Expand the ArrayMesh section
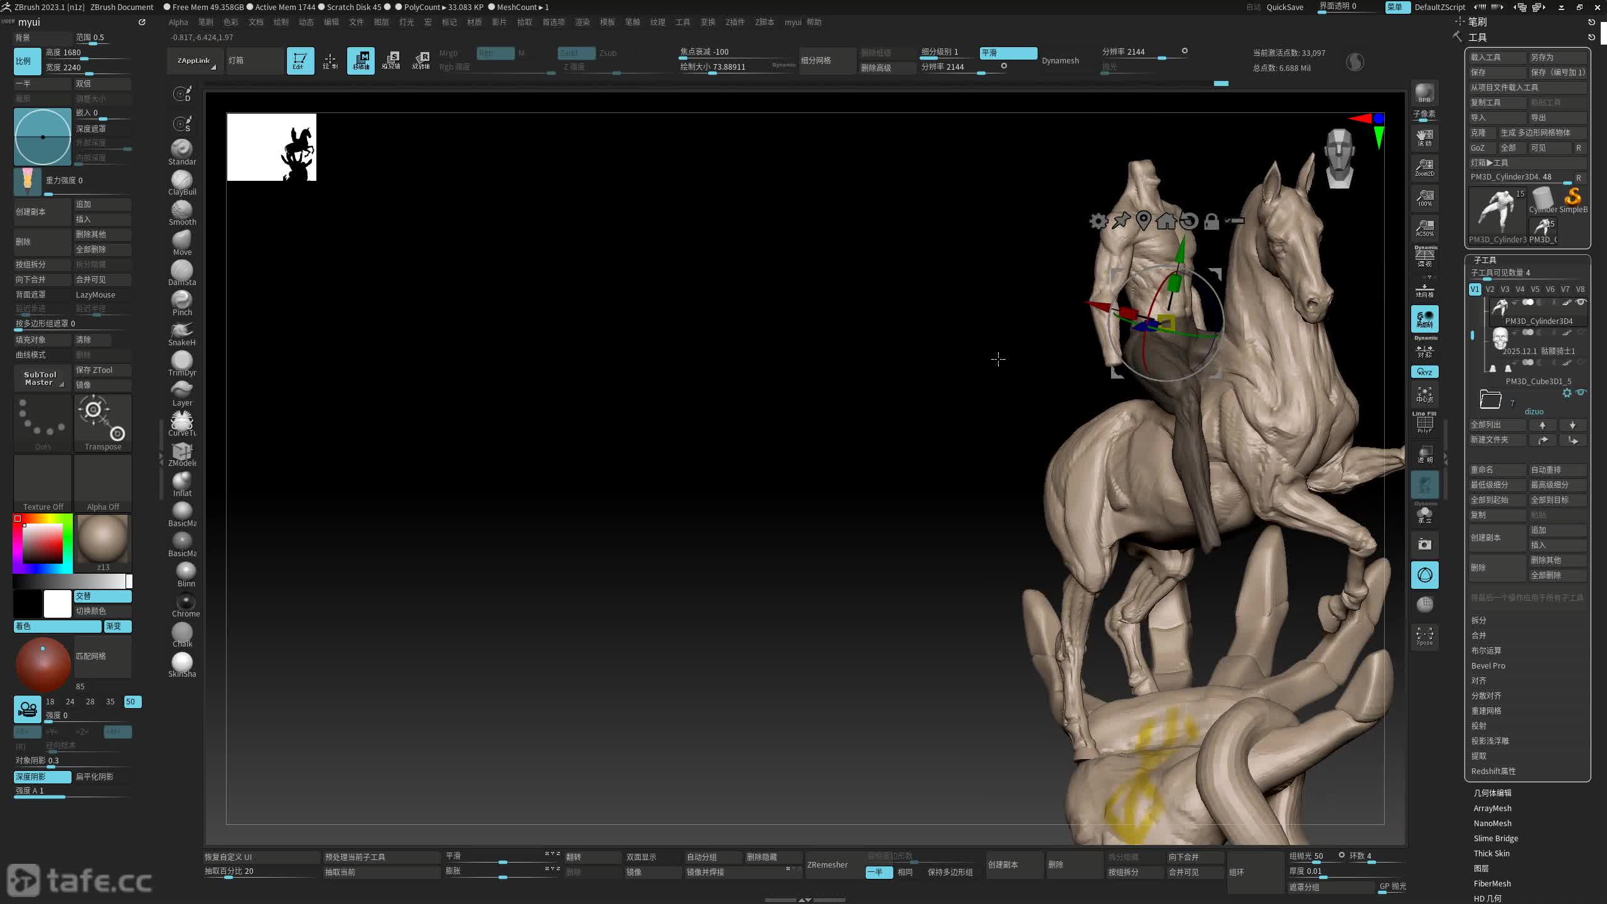 point(1492,808)
